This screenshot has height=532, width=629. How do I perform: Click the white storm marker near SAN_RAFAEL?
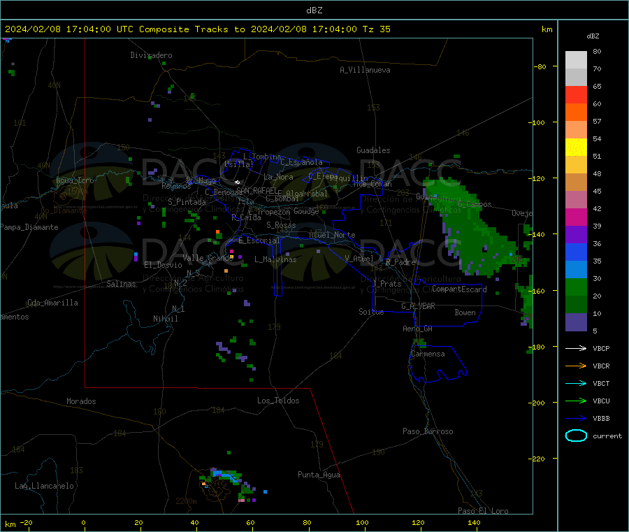pos(237,182)
